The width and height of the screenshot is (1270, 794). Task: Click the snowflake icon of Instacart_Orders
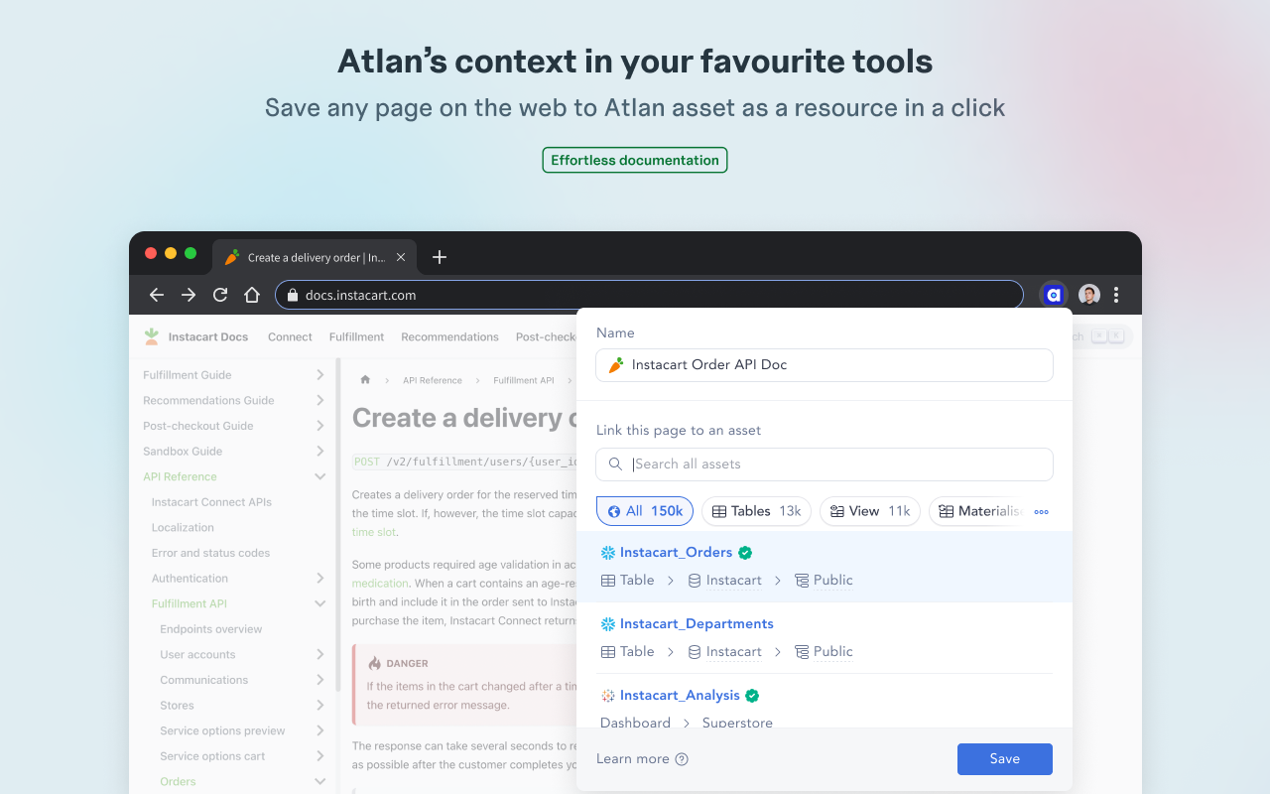608,553
